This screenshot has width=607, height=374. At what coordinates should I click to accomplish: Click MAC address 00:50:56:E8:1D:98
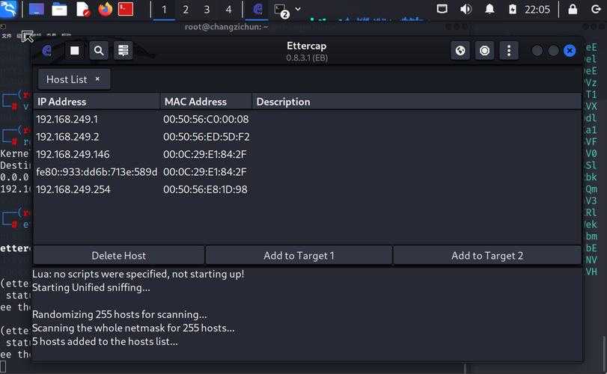[x=205, y=189]
